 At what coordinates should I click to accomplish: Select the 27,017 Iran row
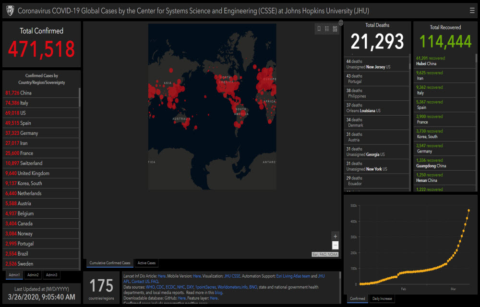(x=41, y=143)
